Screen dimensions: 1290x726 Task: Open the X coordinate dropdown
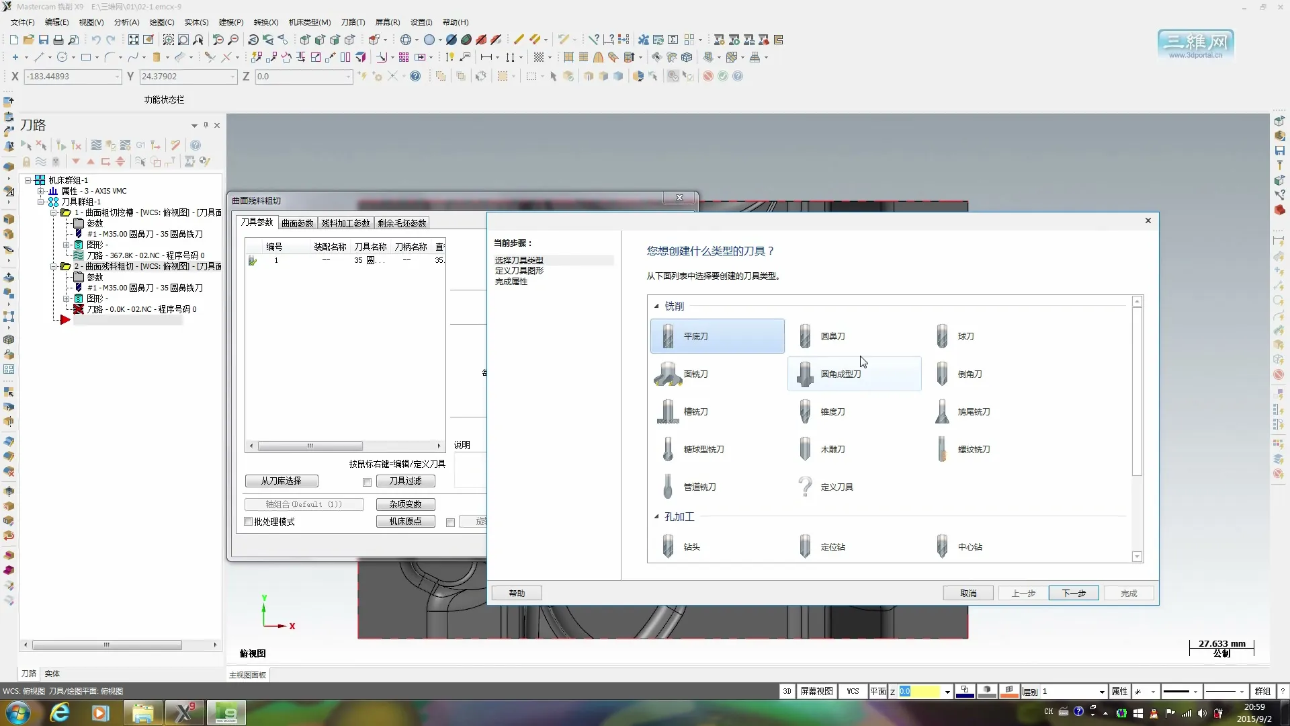[x=117, y=77]
